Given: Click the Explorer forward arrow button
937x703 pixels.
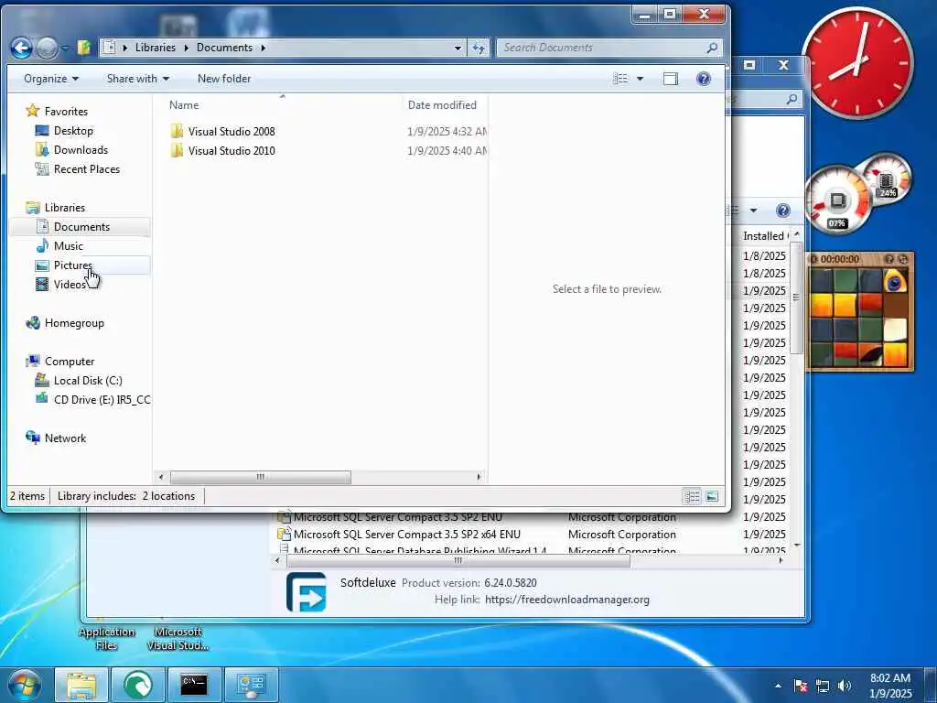Looking at the screenshot, I should [x=48, y=48].
